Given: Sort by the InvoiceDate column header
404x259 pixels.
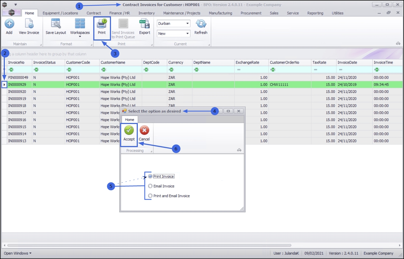Looking at the screenshot, I should coord(354,63).
